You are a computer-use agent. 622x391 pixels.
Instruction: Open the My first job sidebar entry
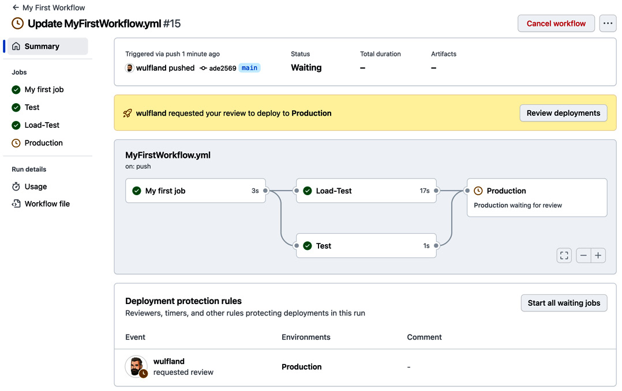point(44,89)
